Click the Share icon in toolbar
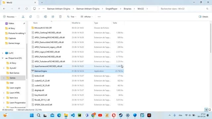 coord(53,17)
